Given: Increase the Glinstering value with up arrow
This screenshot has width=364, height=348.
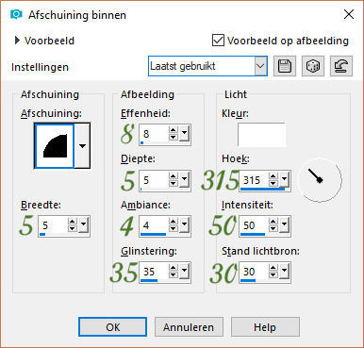Looking at the screenshot, I should click(174, 268).
